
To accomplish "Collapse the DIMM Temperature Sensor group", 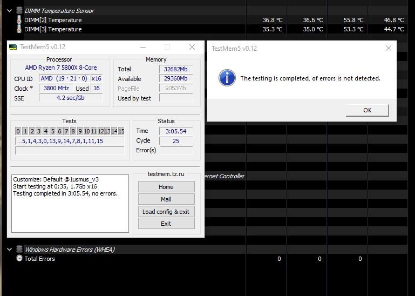I will tap(10, 11).
